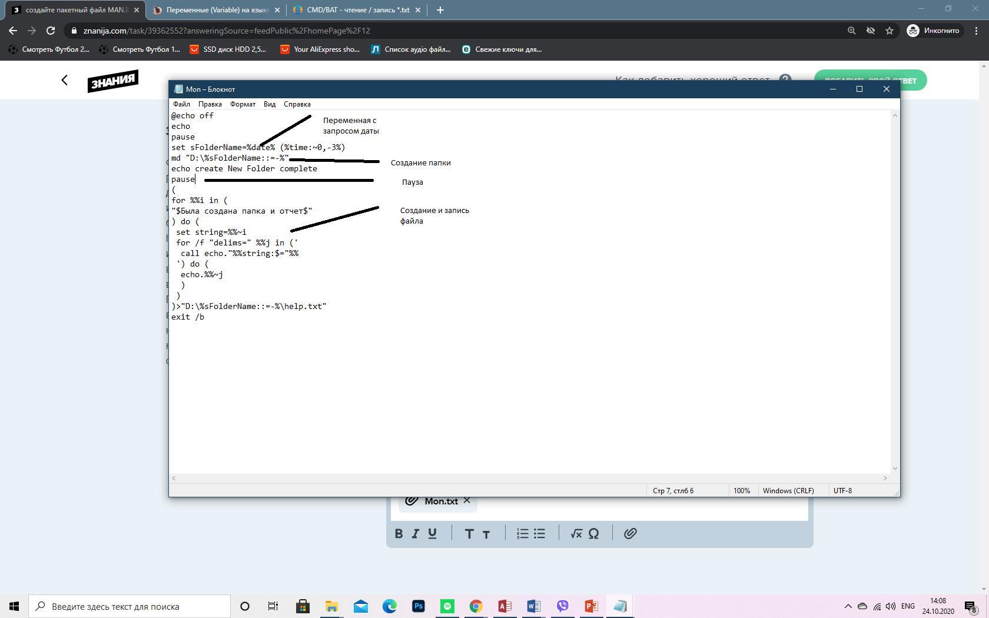Viewport: 989px width, 618px height.
Task: Toggle italic formatting in the answer editor
Action: [x=416, y=533]
